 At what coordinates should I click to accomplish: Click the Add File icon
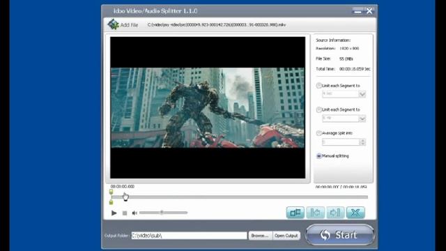point(113,24)
